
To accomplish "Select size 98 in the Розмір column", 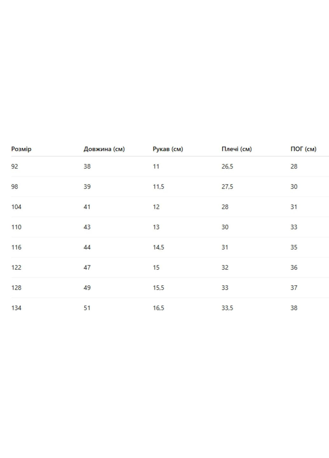I will pos(15,187).
